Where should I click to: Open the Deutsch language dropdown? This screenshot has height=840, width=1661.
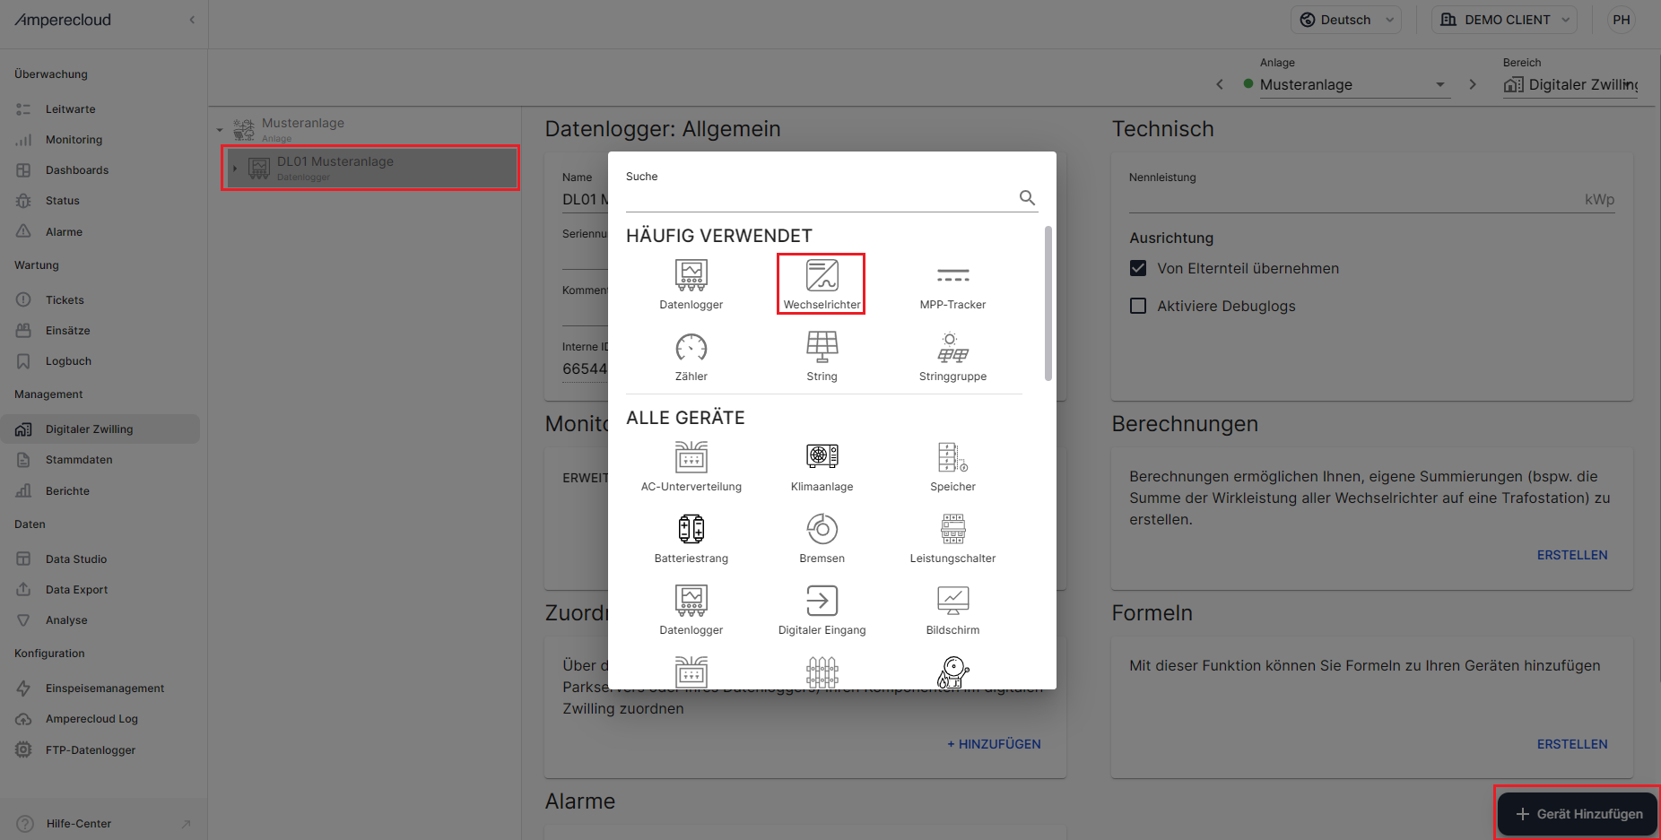coord(1345,20)
